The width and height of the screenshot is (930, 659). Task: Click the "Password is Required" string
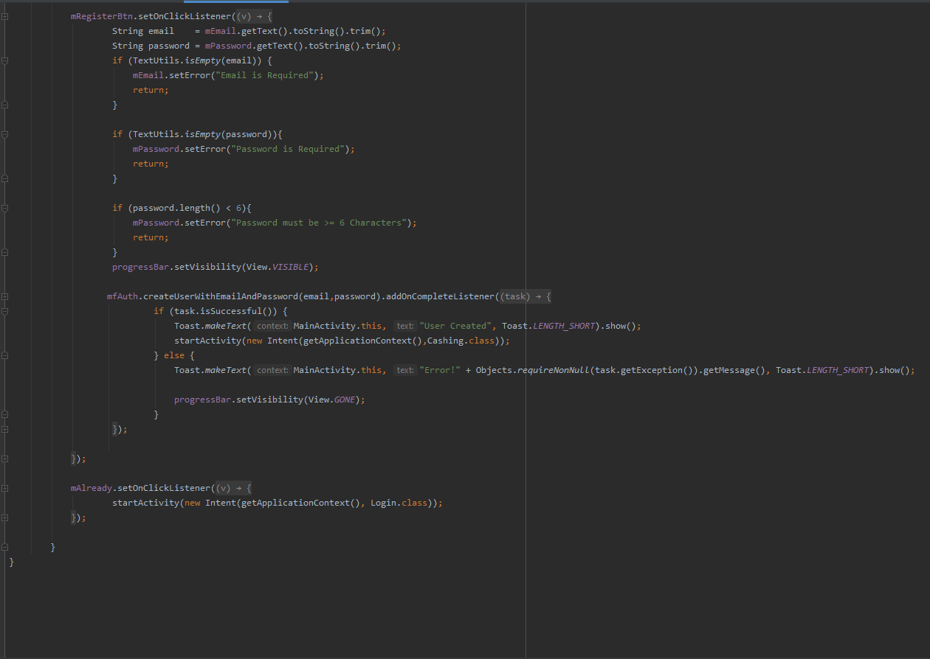[287, 149]
